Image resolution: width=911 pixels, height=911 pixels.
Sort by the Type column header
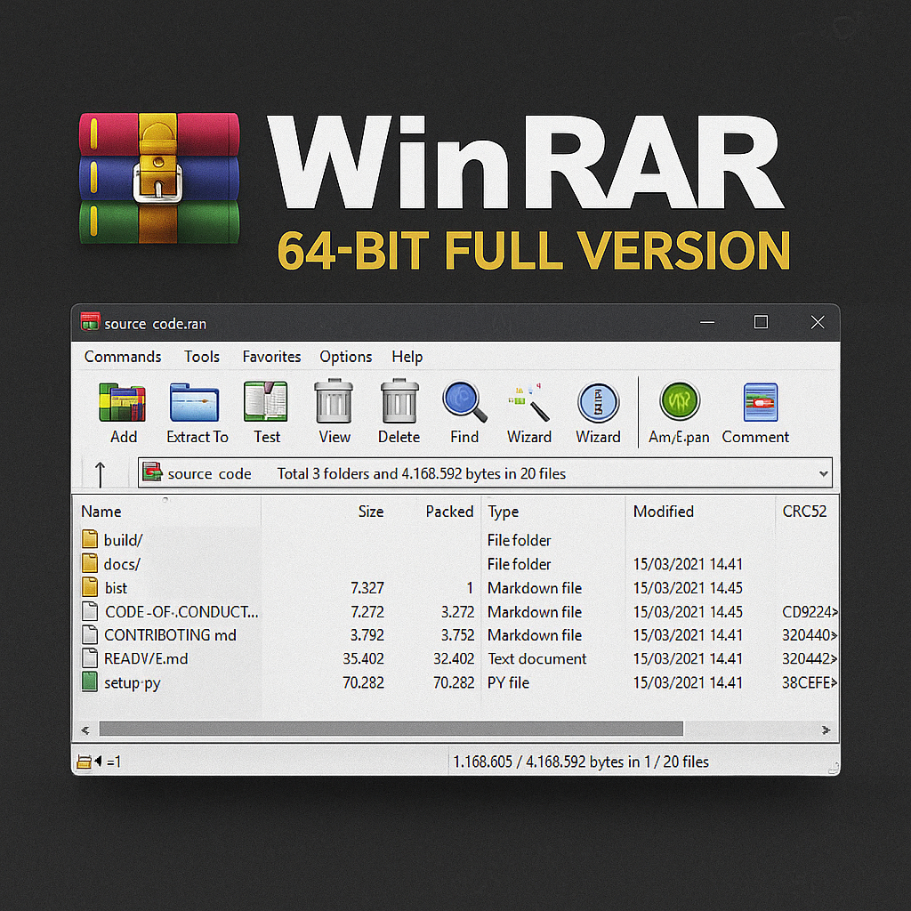click(504, 512)
